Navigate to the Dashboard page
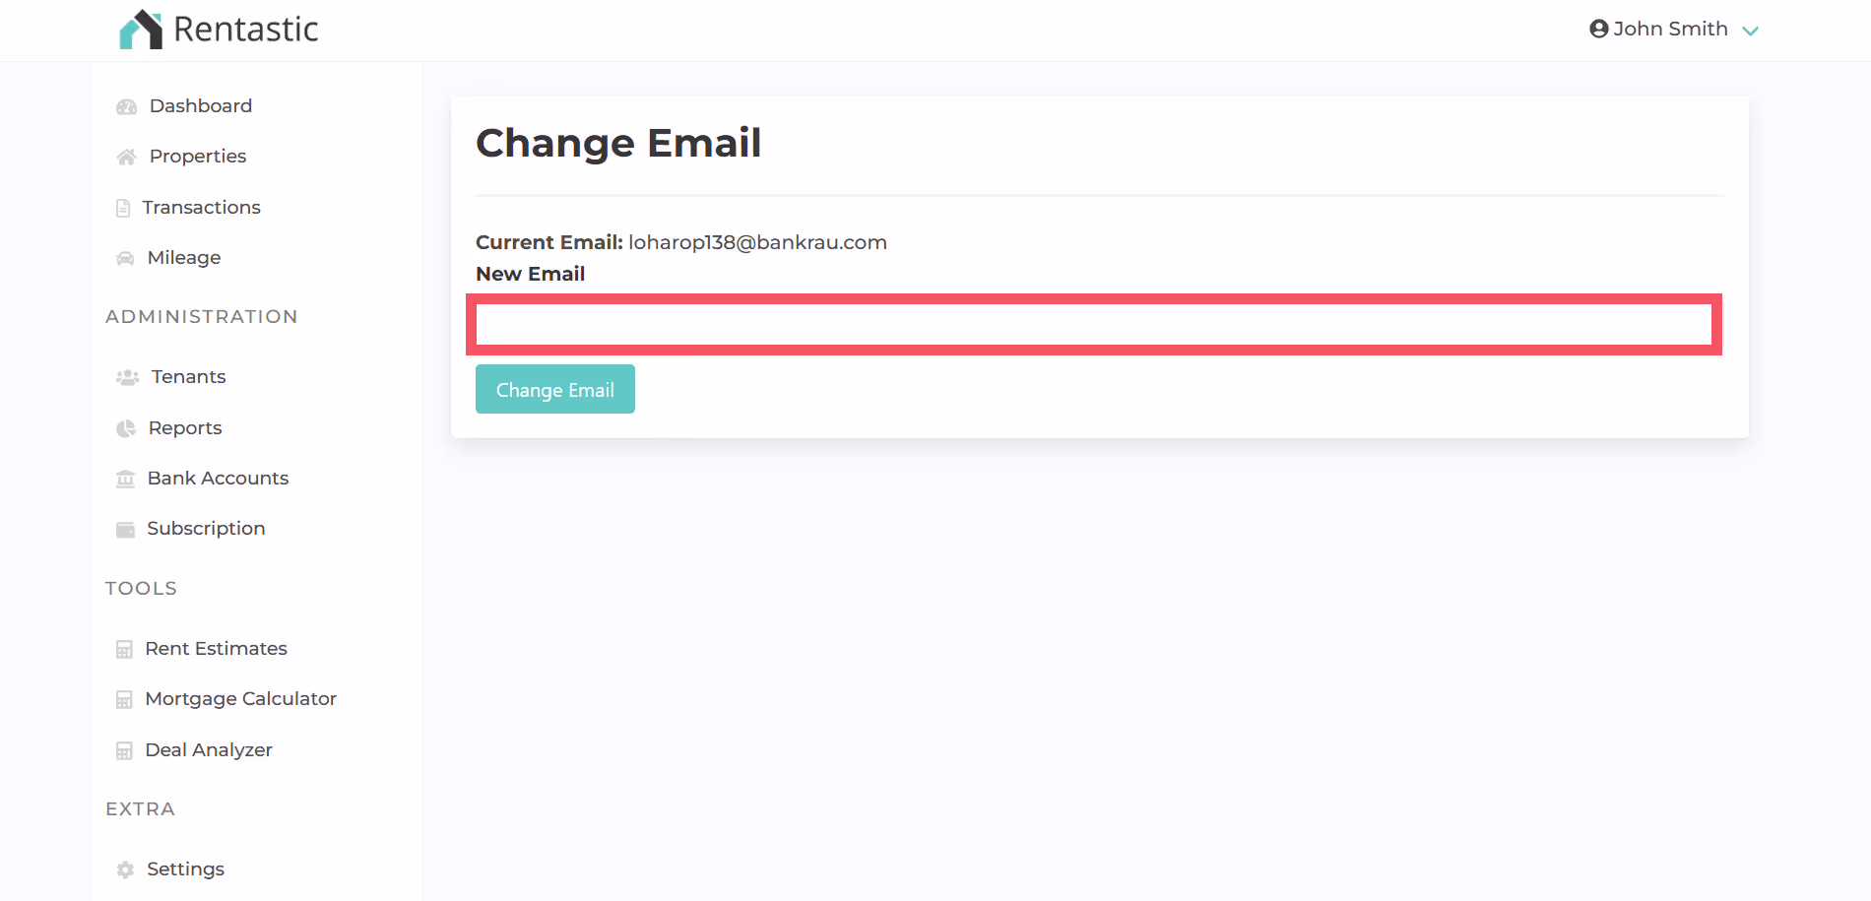 coord(200,105)
